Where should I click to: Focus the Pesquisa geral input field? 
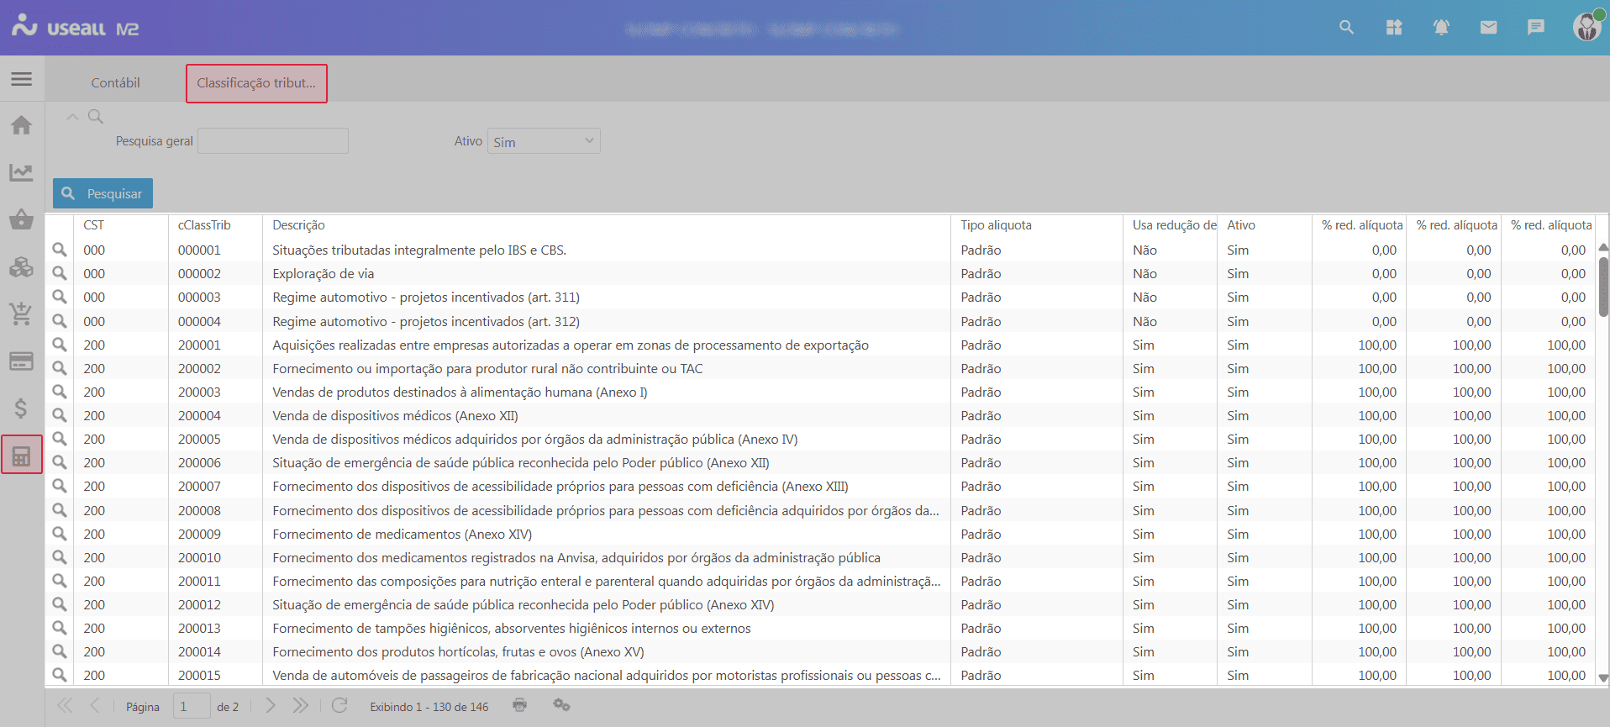pyautogui.click(x=273, y=141)
